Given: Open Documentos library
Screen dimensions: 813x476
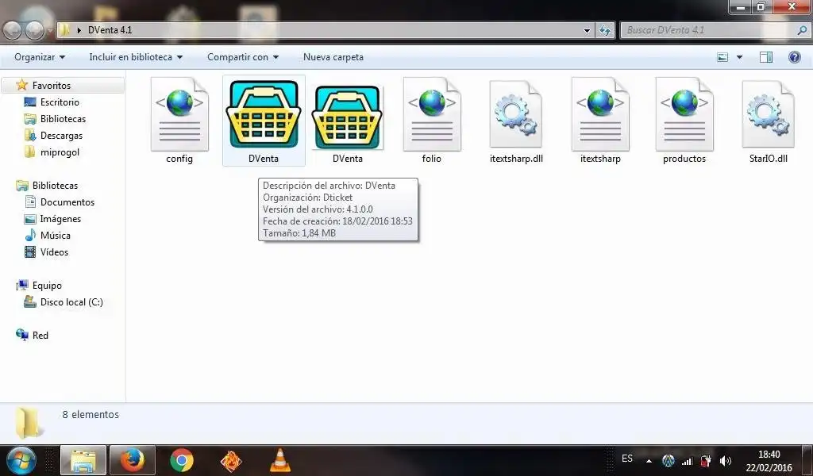Looking at the screenshot, I should [x=67, y=202].
